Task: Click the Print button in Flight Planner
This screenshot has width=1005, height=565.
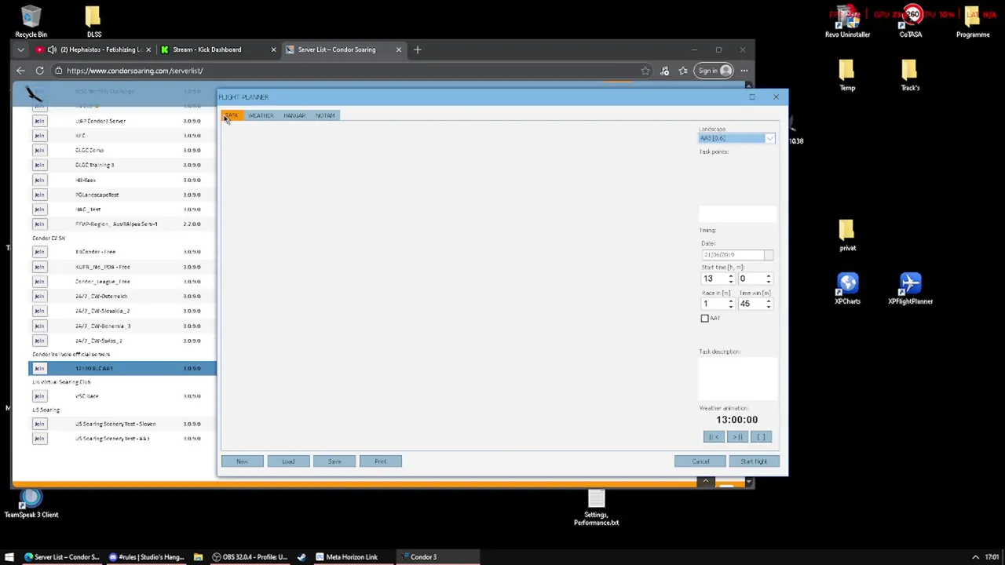Action: [381, 461]
